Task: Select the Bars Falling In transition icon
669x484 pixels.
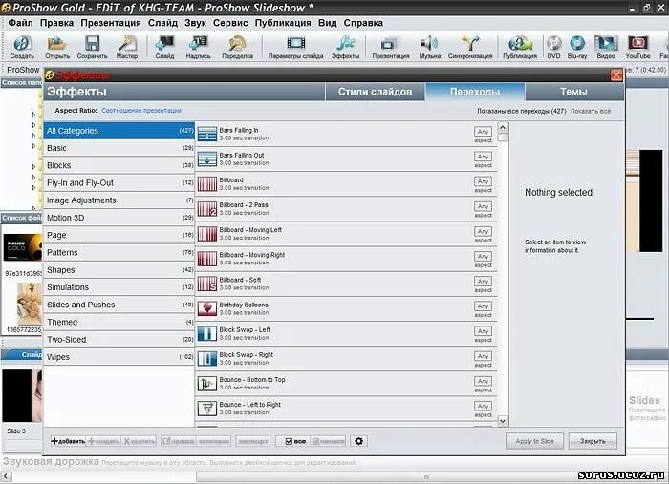Action: 207,134
